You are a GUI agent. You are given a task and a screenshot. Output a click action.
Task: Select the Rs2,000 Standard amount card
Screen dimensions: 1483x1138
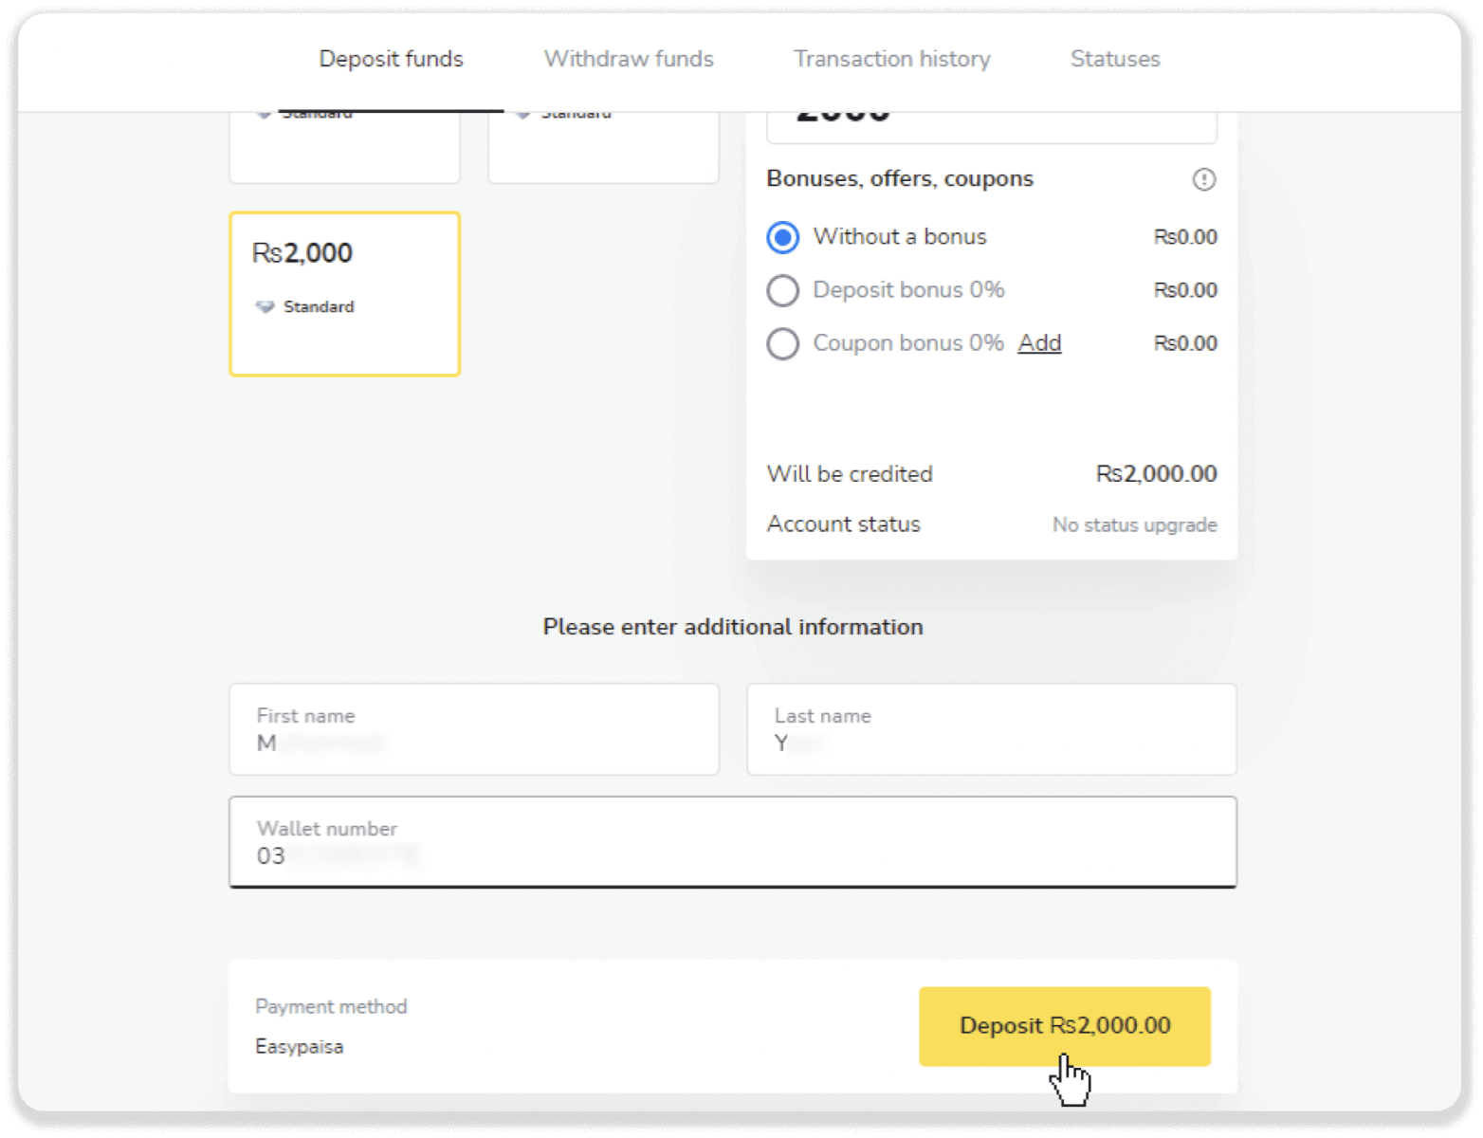(x=344, y=294)
